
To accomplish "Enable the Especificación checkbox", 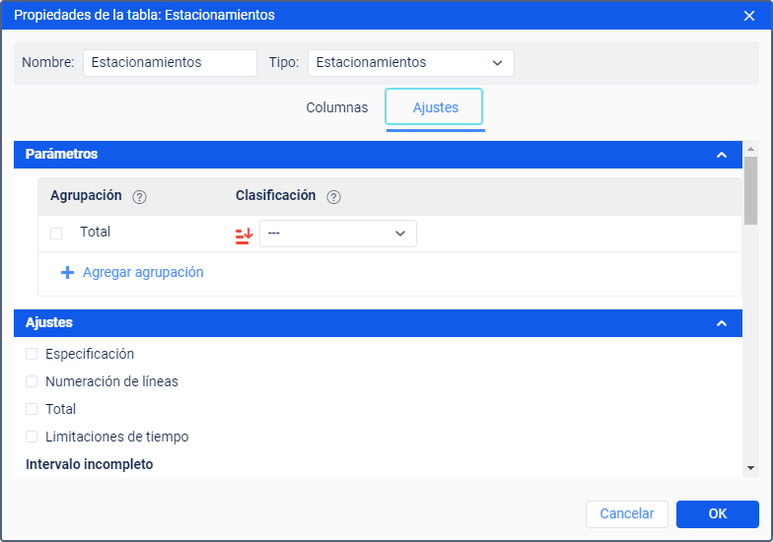I will (32, 354).
